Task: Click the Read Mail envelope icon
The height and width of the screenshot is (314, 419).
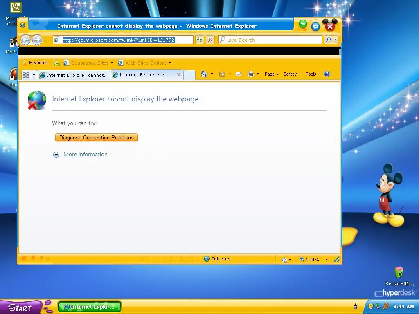Action: (239, 74)
